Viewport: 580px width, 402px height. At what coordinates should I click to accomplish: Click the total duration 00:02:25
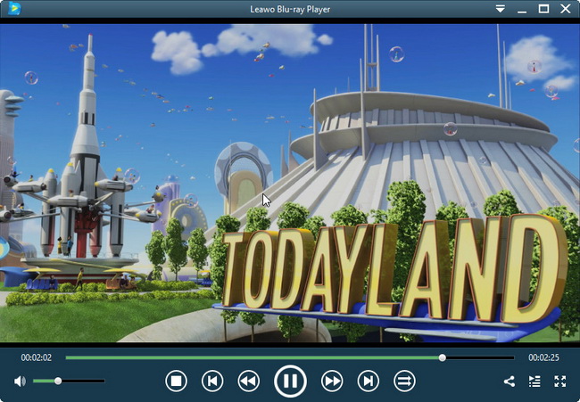543,357
